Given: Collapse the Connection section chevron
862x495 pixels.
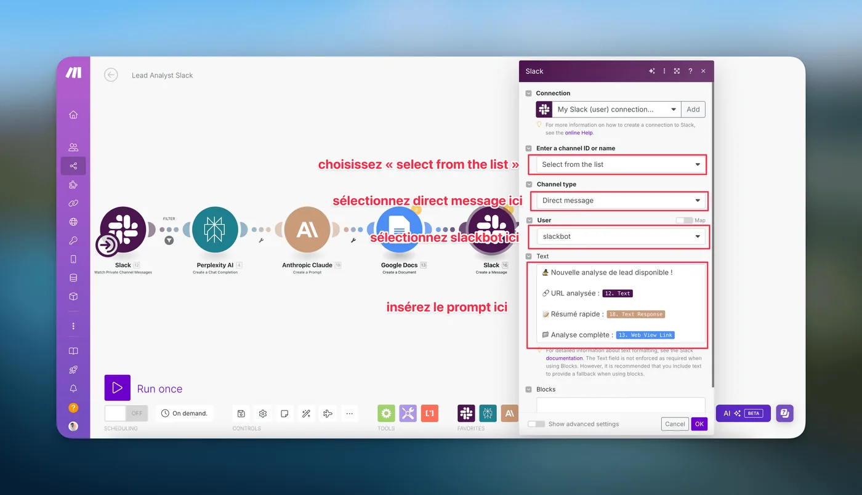Looking at the screenshot, I should pos(528,94).
